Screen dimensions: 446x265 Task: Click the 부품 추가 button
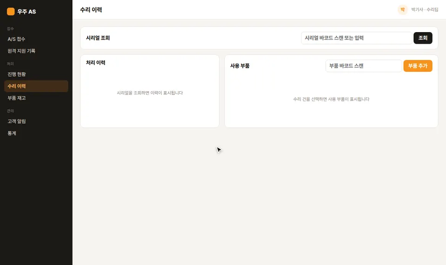tap(418, 66)
